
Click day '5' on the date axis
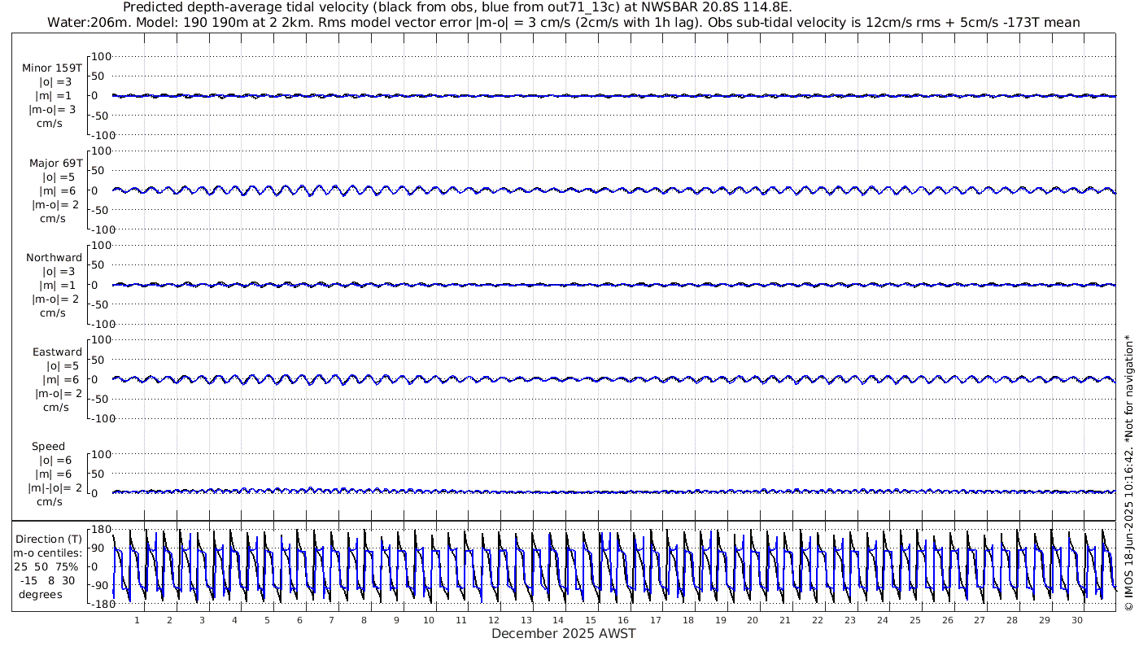(267, 620)
